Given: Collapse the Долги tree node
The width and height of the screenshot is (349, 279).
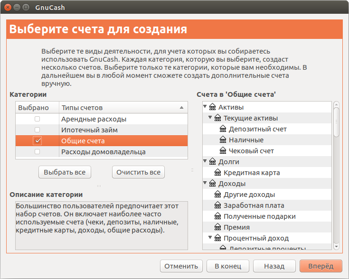Looking at the screenshot, I should coord(205,161).
